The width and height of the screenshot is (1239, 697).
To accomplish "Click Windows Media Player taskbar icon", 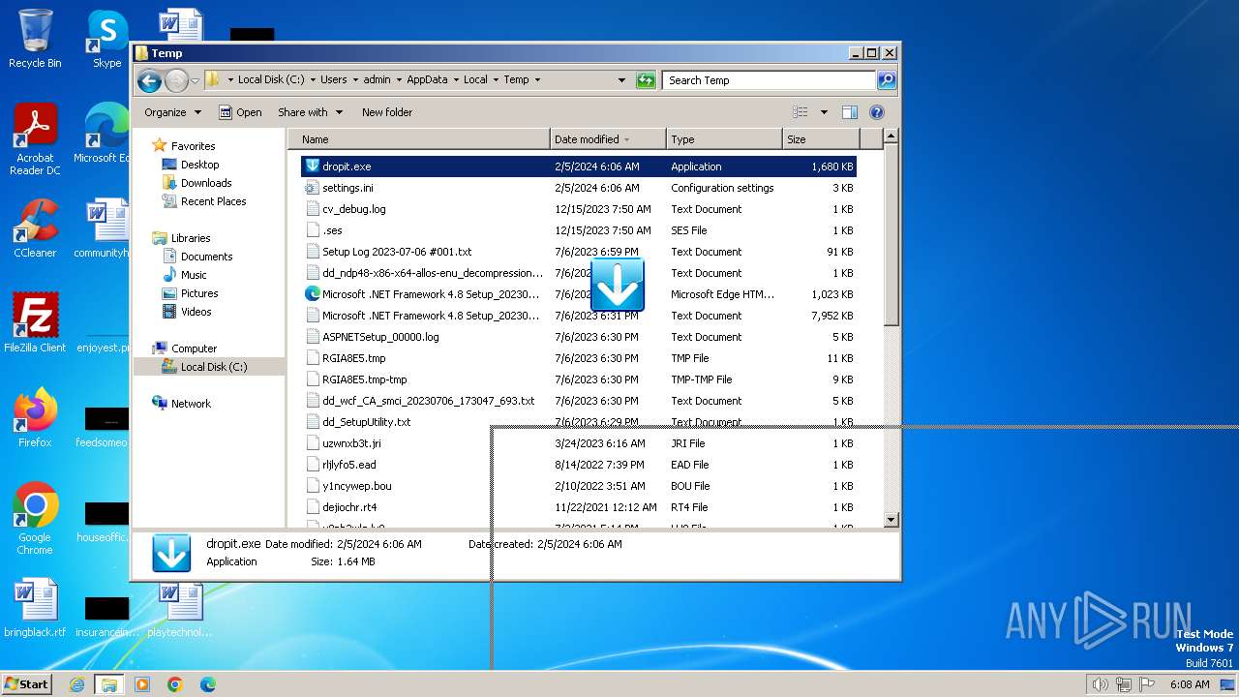I will point(142,684).
